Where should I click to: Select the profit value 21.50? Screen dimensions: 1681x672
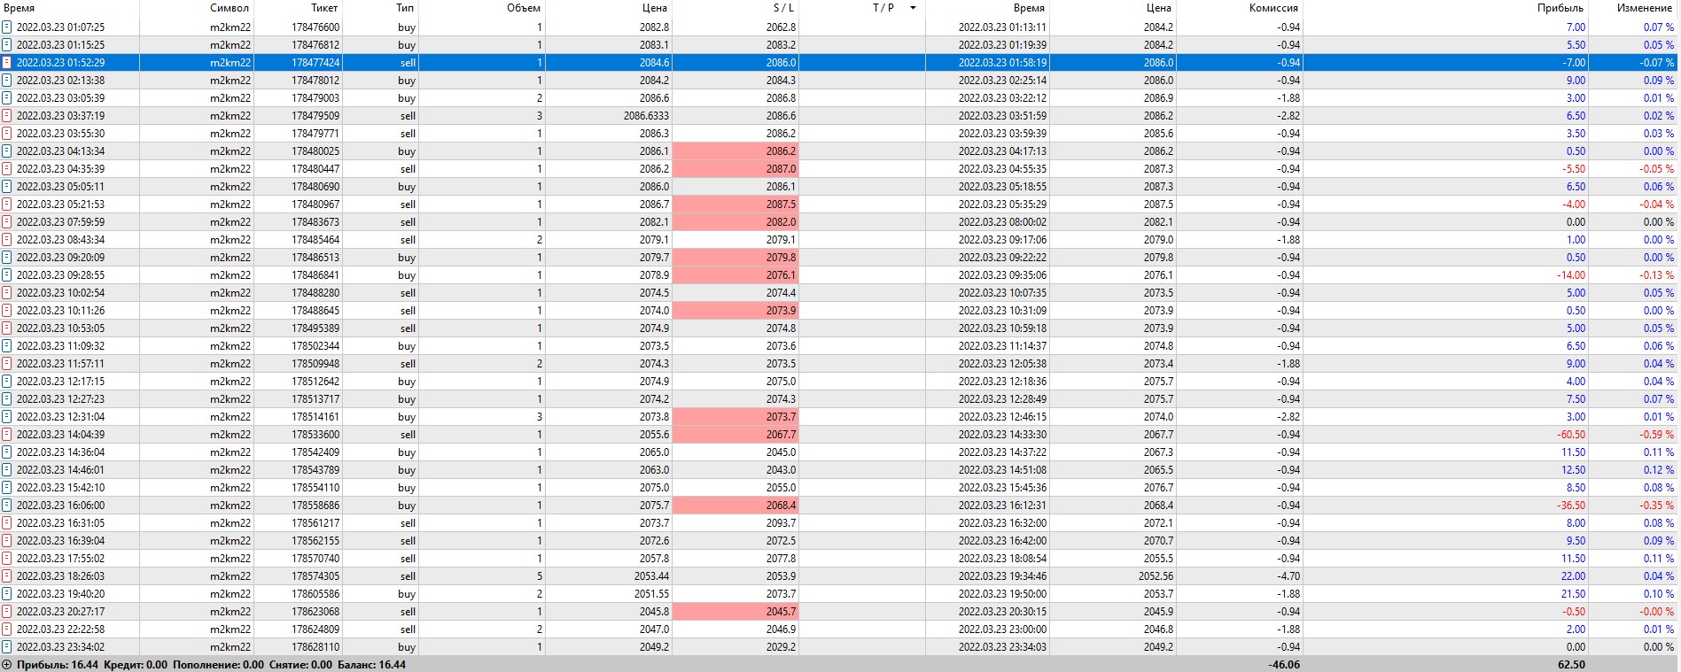point(1574,594)
